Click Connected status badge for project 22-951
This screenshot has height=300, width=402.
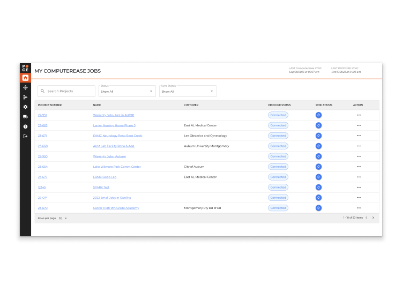(x=278, y=115)
